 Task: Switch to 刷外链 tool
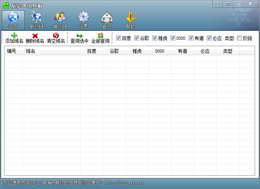point(37,20)
